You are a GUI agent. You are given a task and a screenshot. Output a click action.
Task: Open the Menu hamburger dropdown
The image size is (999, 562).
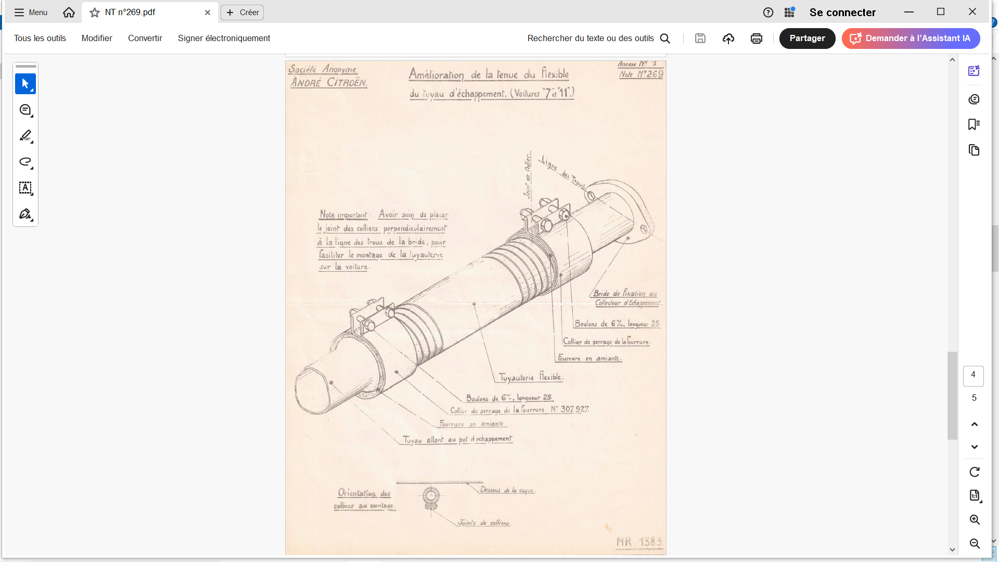click(x=30, y=12)
